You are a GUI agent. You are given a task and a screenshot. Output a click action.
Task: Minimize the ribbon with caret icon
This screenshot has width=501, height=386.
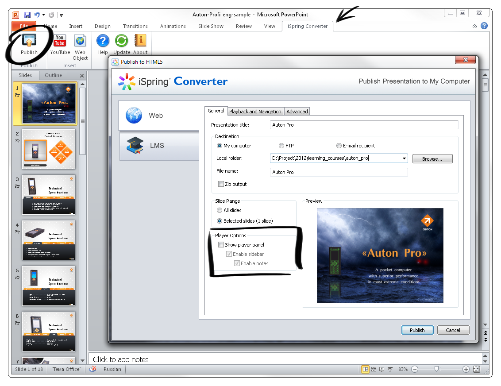click(474, 26)
